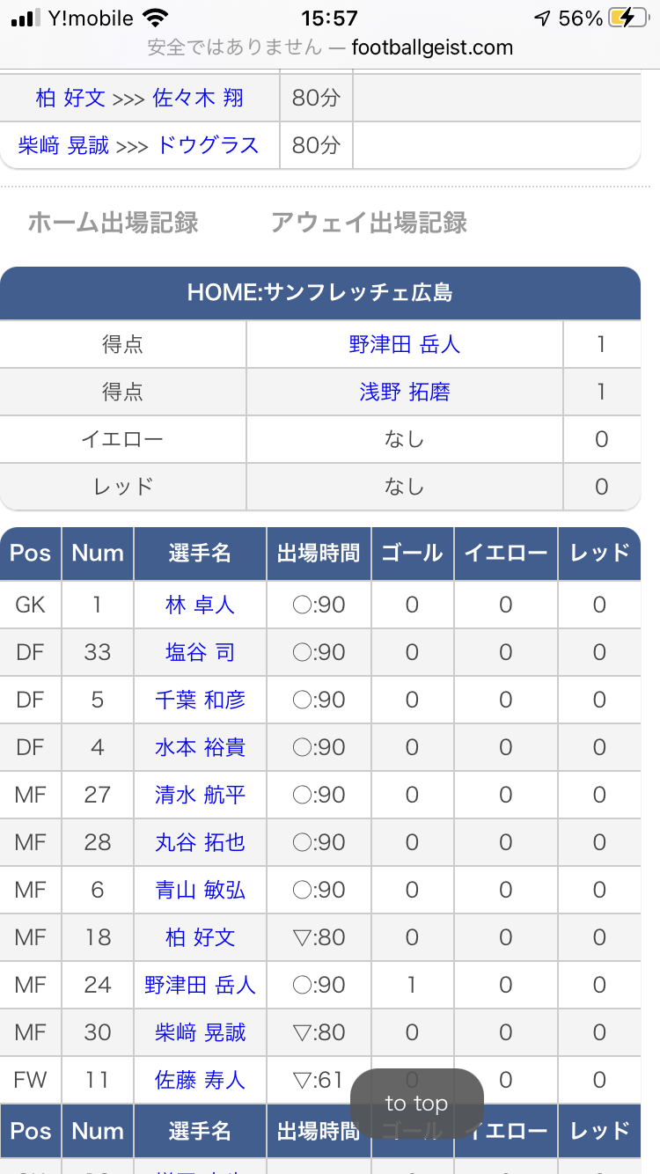Tap the location arrow status icon

[542, 18]
